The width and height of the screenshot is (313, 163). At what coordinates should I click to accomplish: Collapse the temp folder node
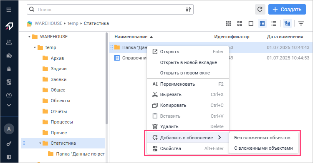pos(35,47)
